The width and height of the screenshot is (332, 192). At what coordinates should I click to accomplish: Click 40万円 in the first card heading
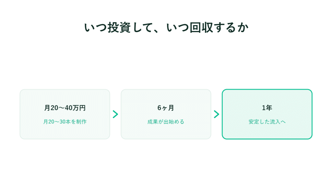click(75, 108)
